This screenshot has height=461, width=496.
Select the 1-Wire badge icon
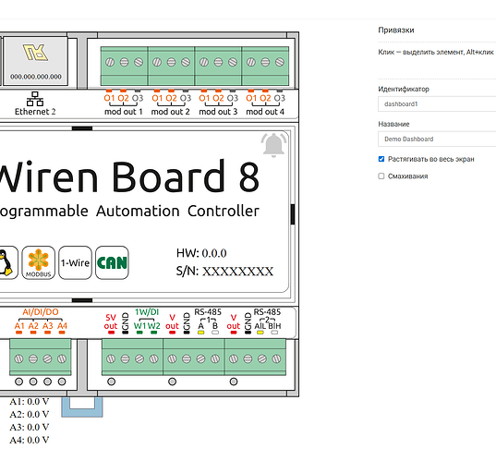[76, 262]
